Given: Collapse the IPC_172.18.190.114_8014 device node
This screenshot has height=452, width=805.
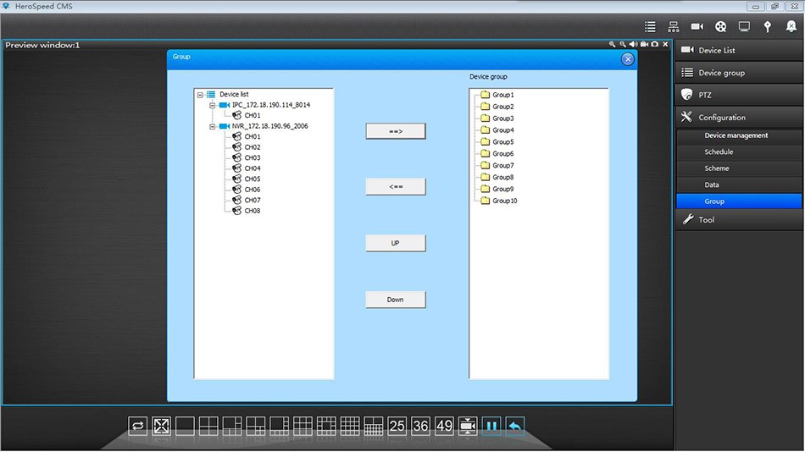Looking at the screenshot, I should [x=213, y=105].
